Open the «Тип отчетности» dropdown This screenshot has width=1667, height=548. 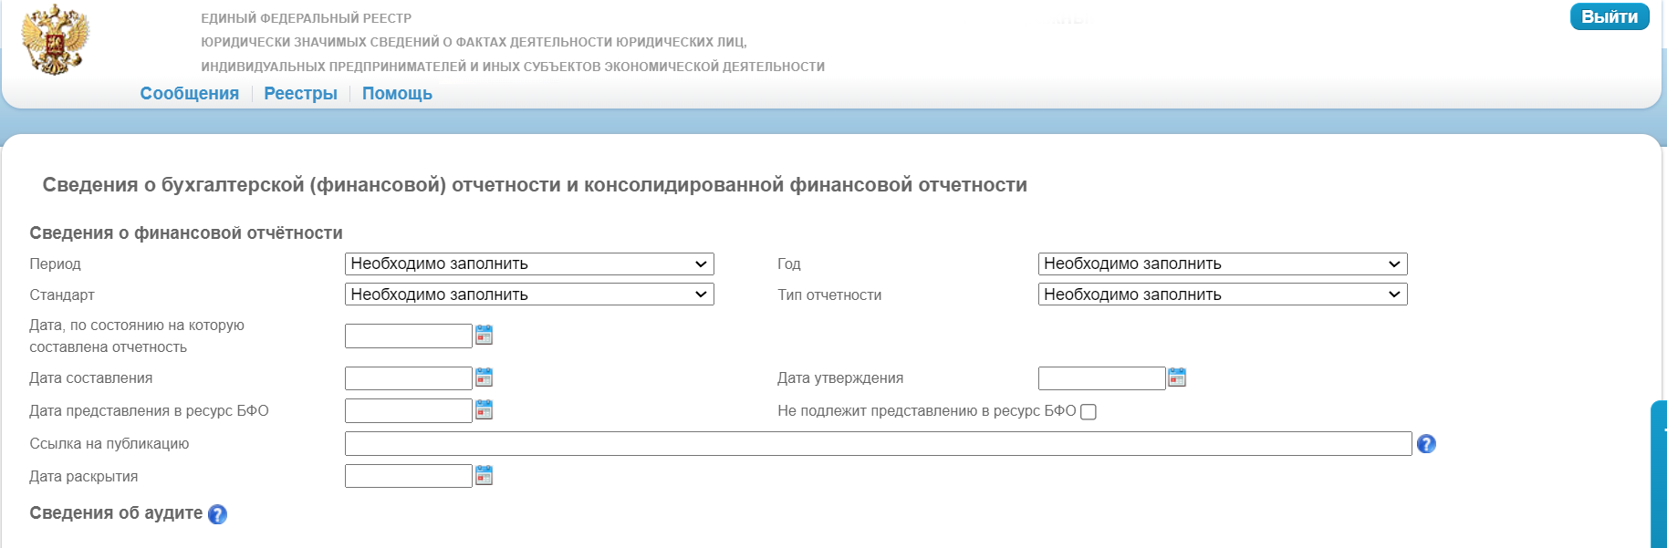(1223, 294)
